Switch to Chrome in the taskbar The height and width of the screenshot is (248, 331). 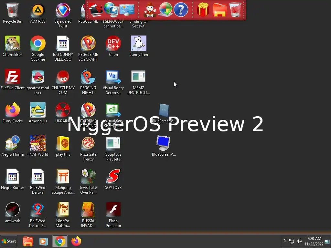coord(60,241)
